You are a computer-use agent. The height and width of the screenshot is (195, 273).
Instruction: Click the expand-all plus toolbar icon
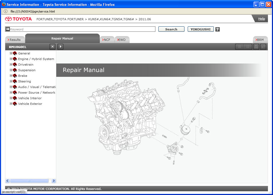240,47
